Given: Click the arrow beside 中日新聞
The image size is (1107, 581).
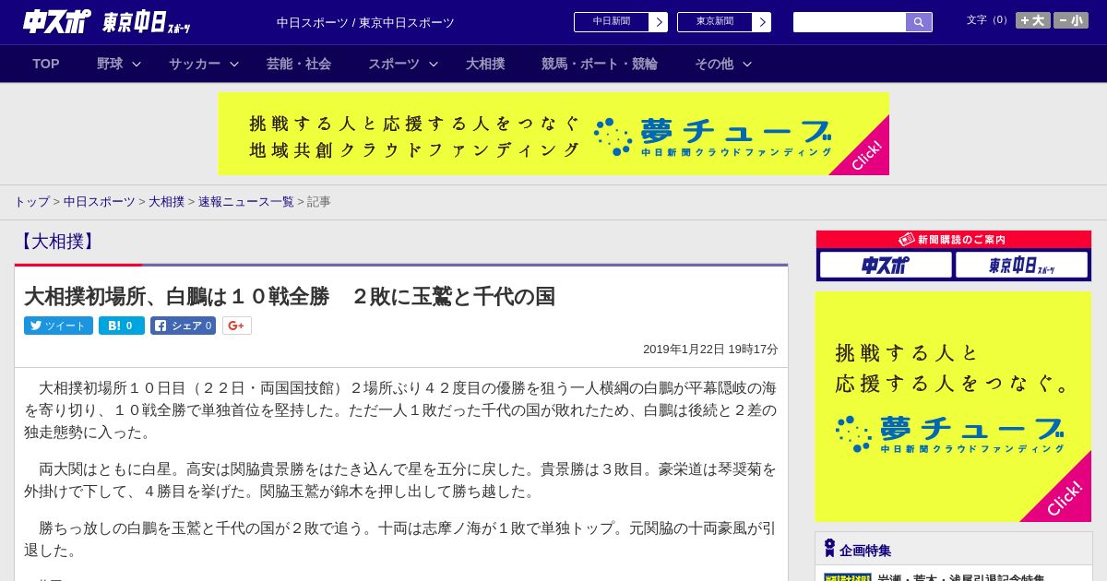Looking at the screenshot, I should click(659, 22).
